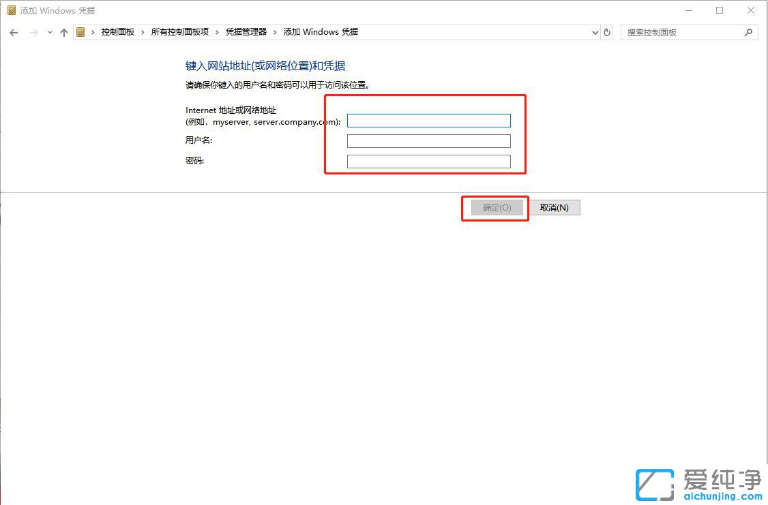Viewport: 768px width, 505px height.
Task: Click the Internet address input field
Action: [x=428, y=120]
